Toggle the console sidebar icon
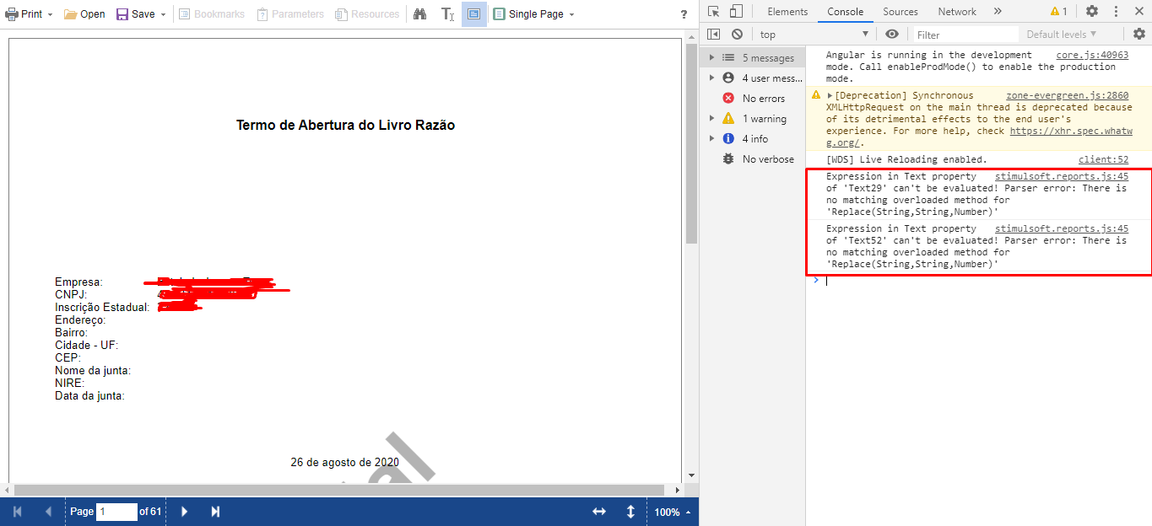Viewport: 1152px width, 526px height. (714, 34)
